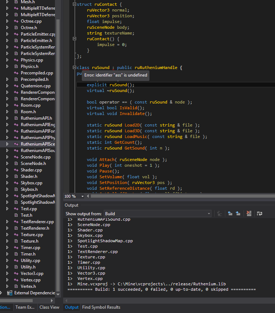Select Shader.cpp in the solution tree
Screen dimensions: 275x313
tap(31, 170)
